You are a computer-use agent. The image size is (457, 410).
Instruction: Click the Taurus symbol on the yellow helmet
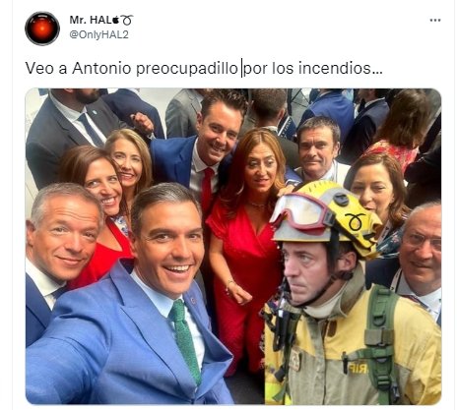tap(355, 221)
